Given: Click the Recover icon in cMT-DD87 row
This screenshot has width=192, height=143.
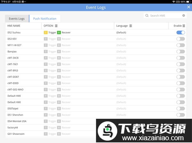Looking at the screenshot, I should (x=59, y=77).
